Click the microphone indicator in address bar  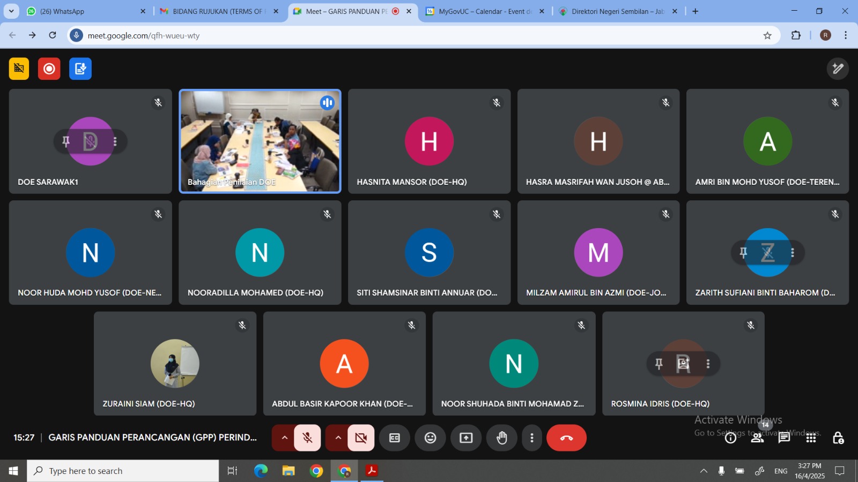tap(76, 35)
